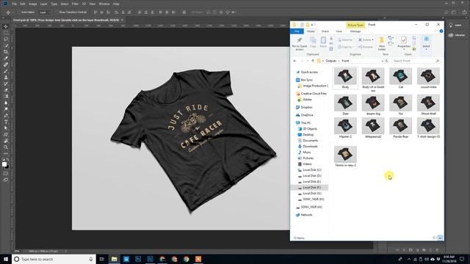
Task: Click the Search Front input field
Action: 416,61
